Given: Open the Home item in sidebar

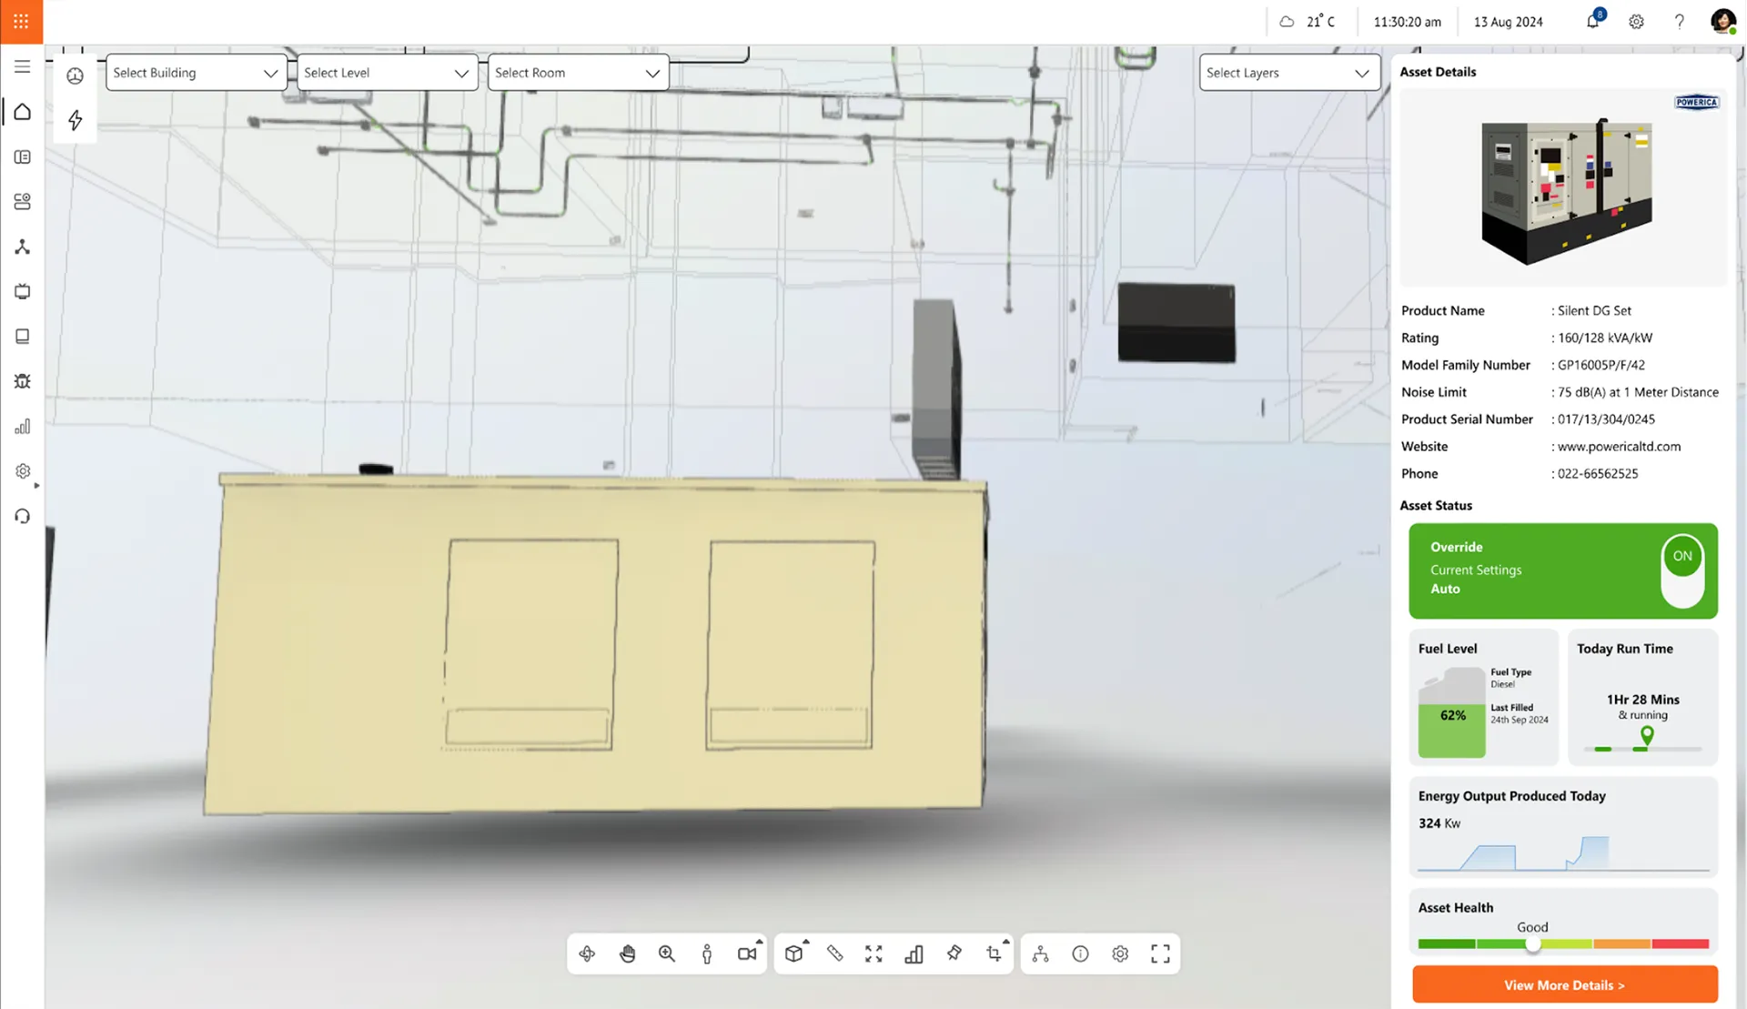Looking at the screenshot, I should [23, 112].
